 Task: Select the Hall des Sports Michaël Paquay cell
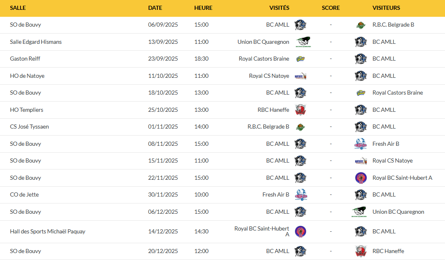click(48, 231)
